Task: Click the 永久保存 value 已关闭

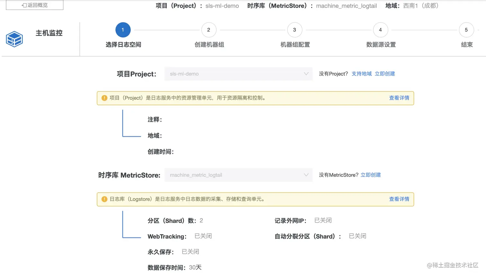Action: (190, 252)
